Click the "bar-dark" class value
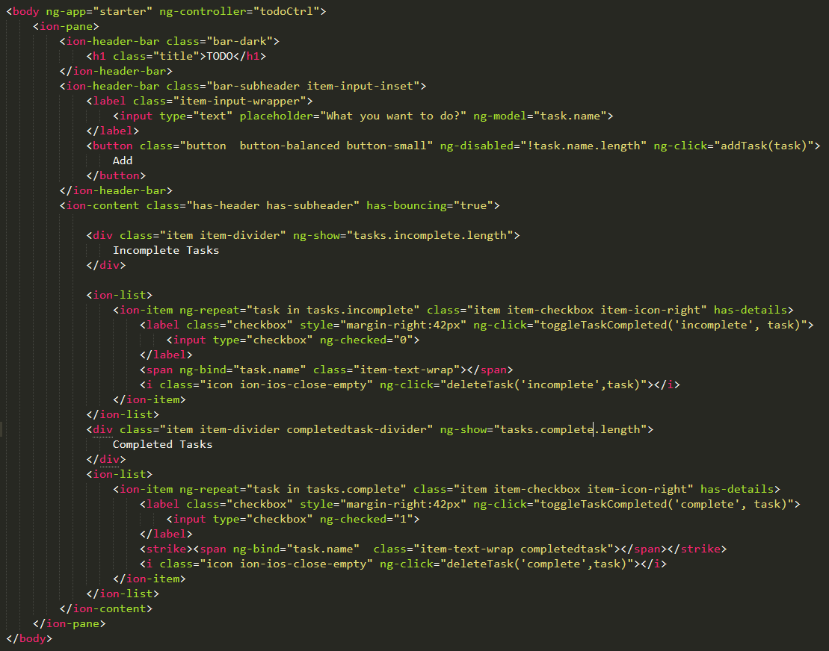The width and height of the screenshot is (829, 651). (x=243, y=41)
